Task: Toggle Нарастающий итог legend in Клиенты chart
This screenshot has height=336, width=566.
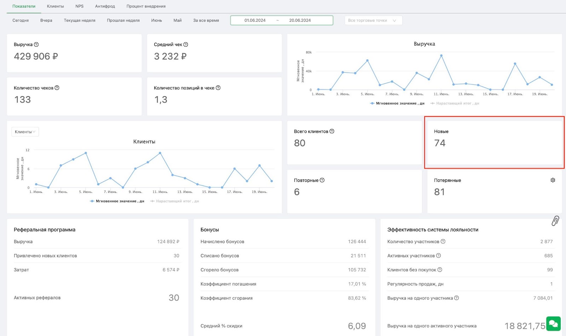Action: (x=174, y=201)
